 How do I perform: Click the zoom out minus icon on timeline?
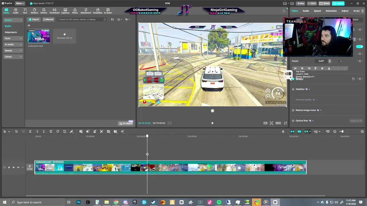335,131
